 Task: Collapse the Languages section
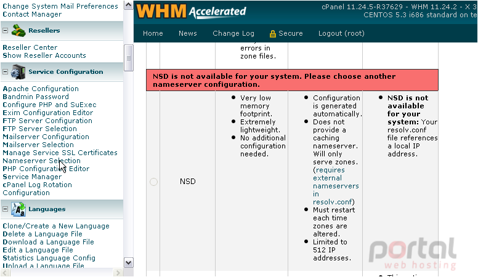[x=5, y=209]
